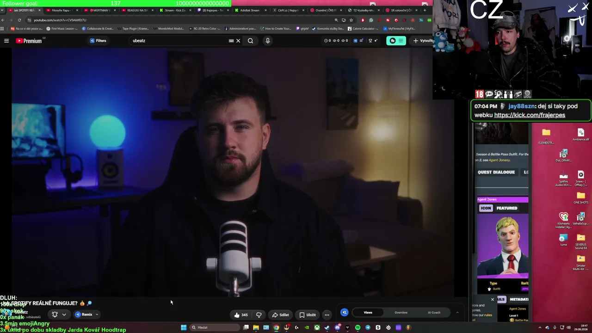This screenshot has height=333, width=592.
Task: Select the vidIQ AI Coach tab
Action: coord(434,313)
